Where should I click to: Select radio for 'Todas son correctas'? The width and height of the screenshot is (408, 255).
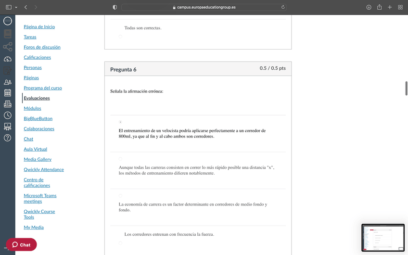pyautogui.click(x=120, y=37)
